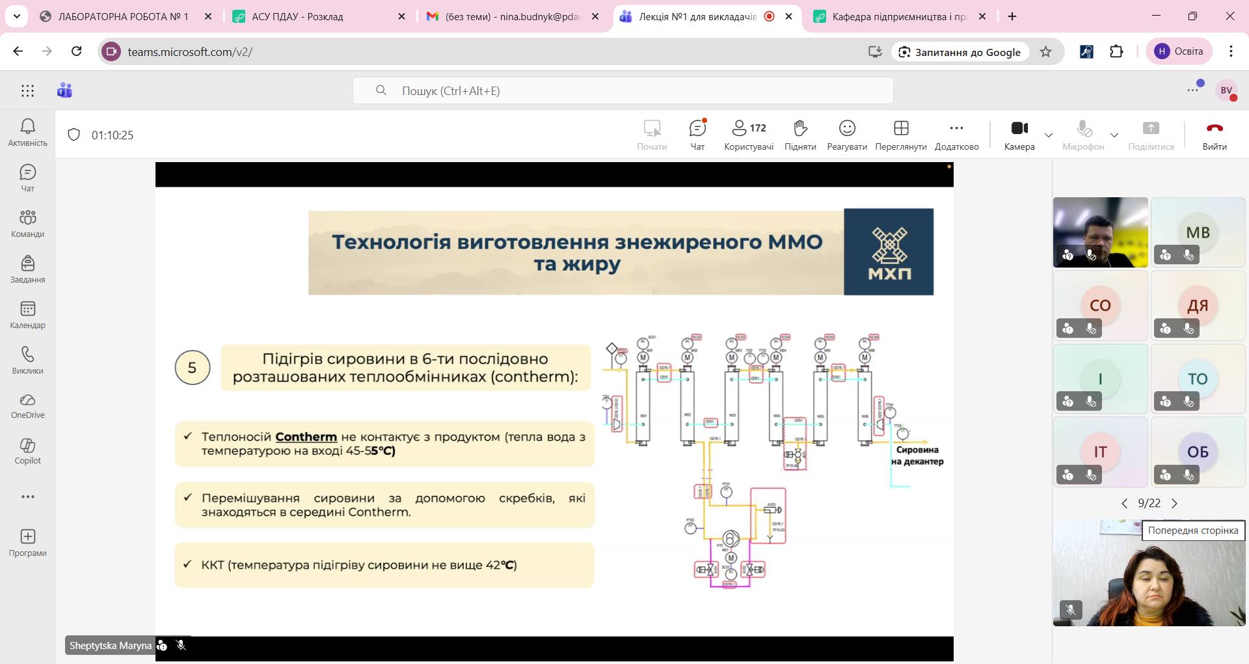This screenshot has width=1249, height=664.
Task: Leave the meeting with Вийти button
Action: tap(1214, 135)
